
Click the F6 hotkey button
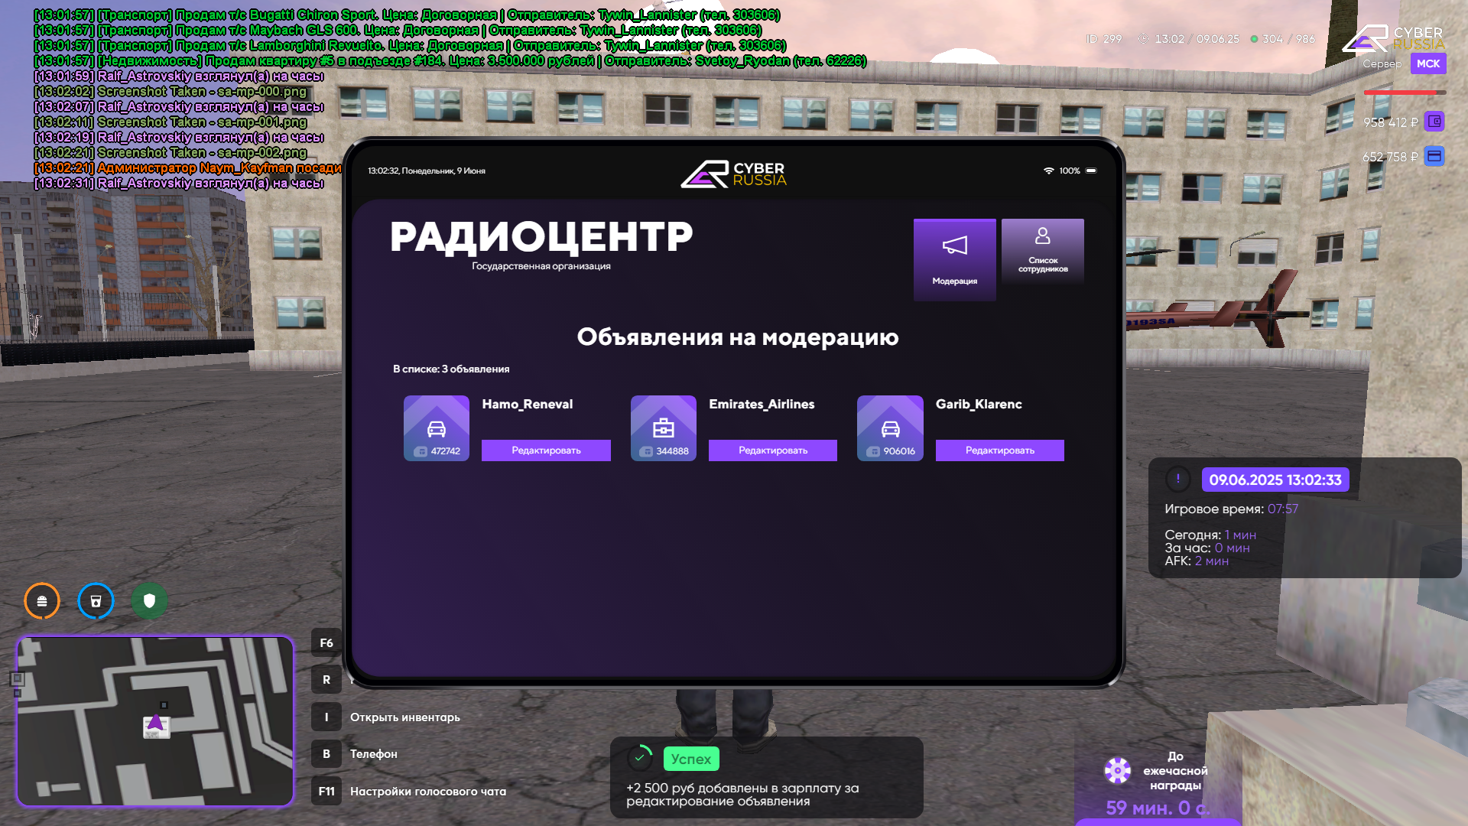[326, 643]
